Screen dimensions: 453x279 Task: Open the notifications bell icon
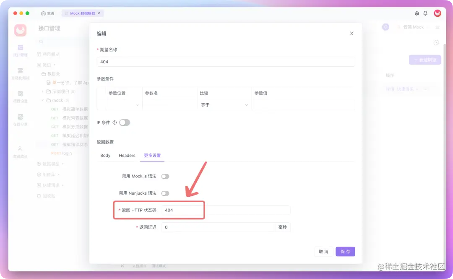[x=425, y=13]
